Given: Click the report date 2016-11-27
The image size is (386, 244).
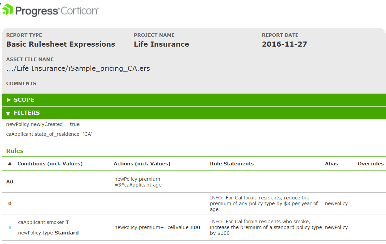Looking at the screenshot, I should (x=284, y=44).
